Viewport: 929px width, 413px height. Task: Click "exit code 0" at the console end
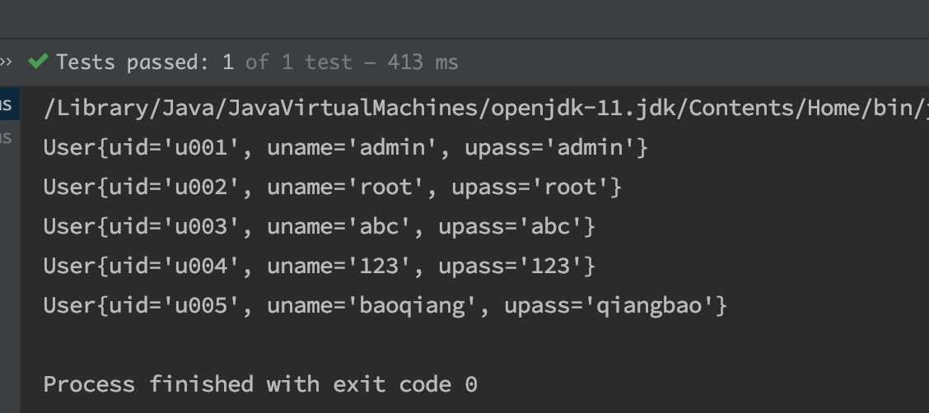(x=405, y=385)
